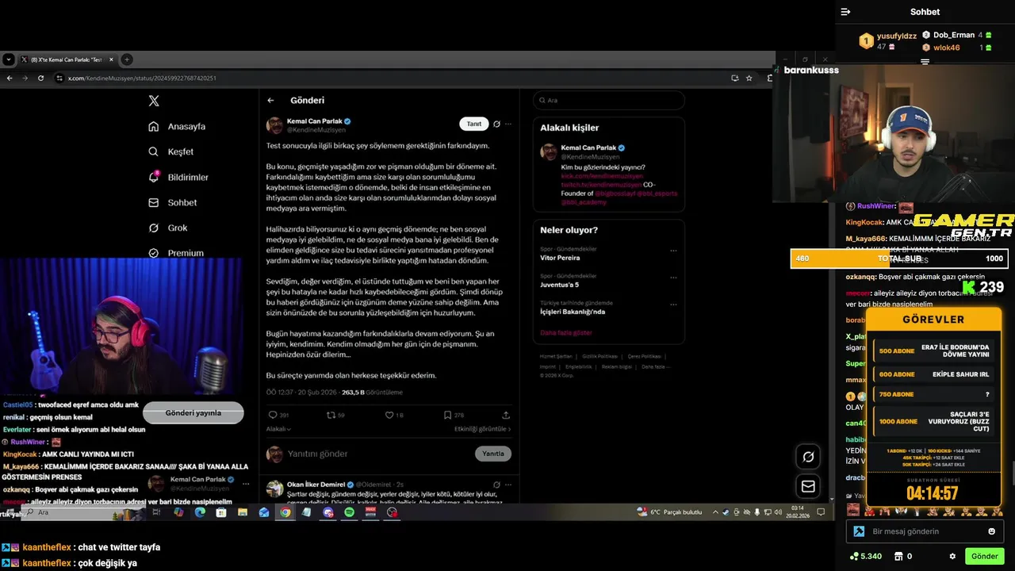Click the Yanıtla button

[493, 454]
